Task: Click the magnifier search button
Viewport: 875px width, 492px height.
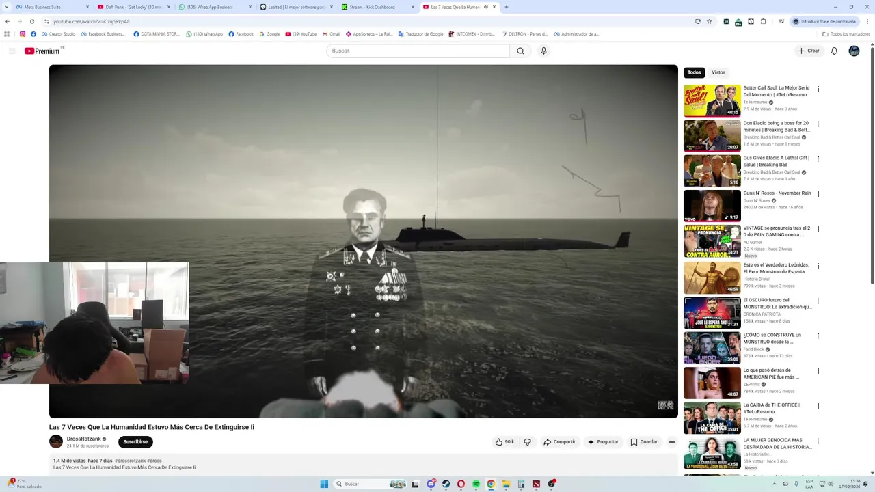Action: 520,51
